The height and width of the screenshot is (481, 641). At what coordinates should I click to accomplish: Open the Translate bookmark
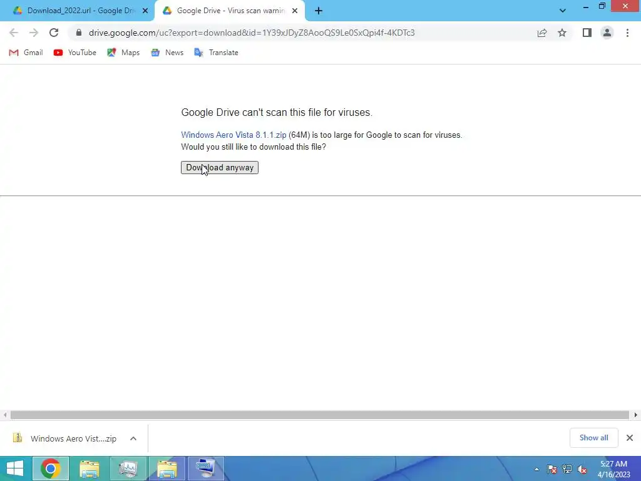coord(216,53)
